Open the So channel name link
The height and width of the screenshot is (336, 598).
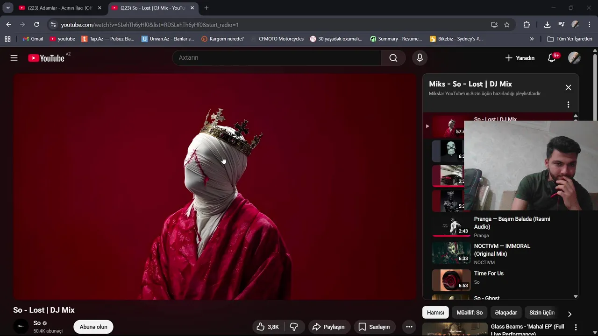(x=37, y=323)
